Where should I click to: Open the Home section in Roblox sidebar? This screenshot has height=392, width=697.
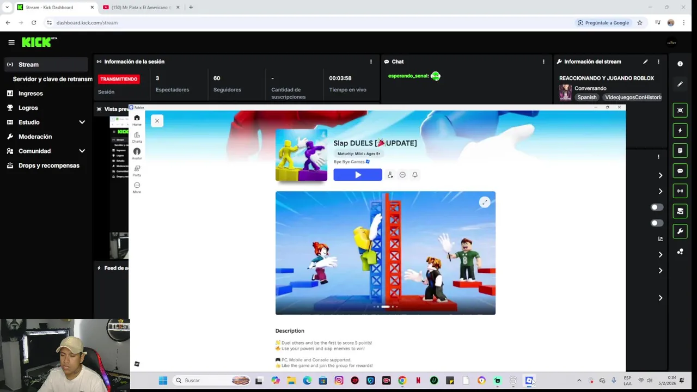(137, 120)
